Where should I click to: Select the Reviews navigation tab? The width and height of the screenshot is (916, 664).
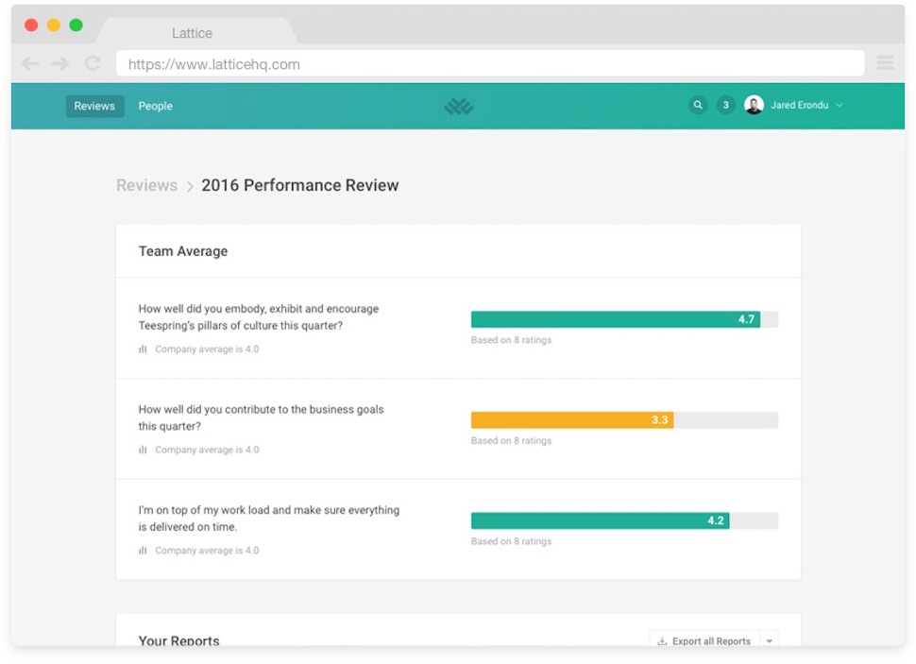click(x=94, y=107)
